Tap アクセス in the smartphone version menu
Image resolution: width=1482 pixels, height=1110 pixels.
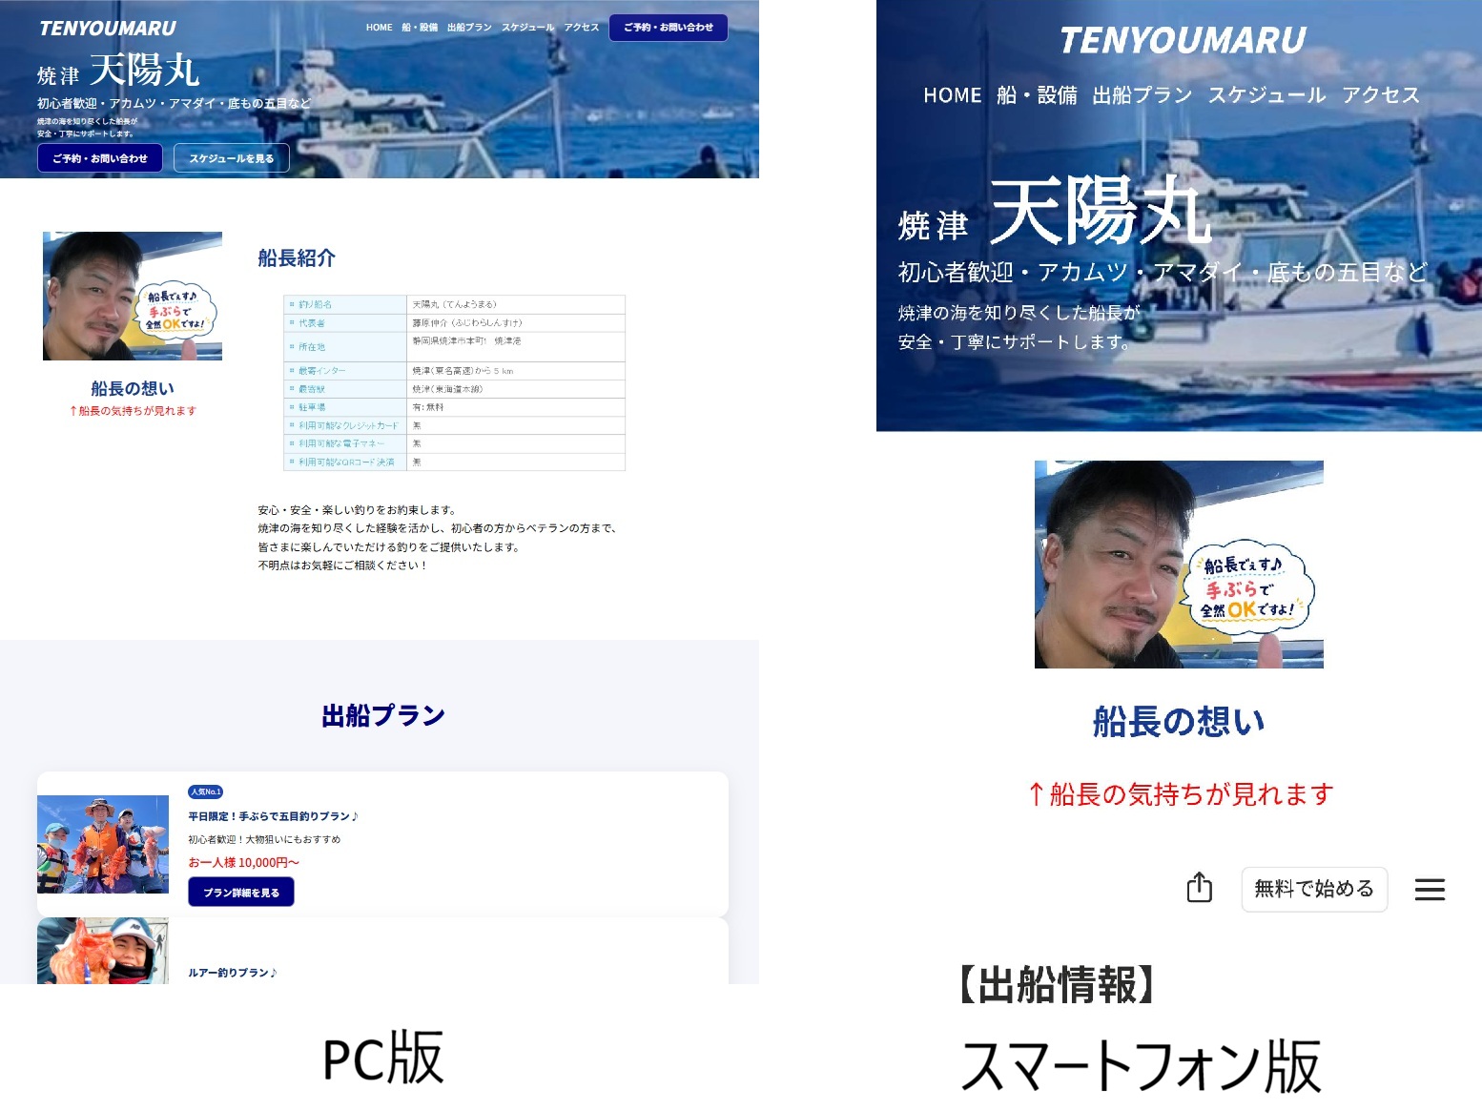[x=1381, y=95]
